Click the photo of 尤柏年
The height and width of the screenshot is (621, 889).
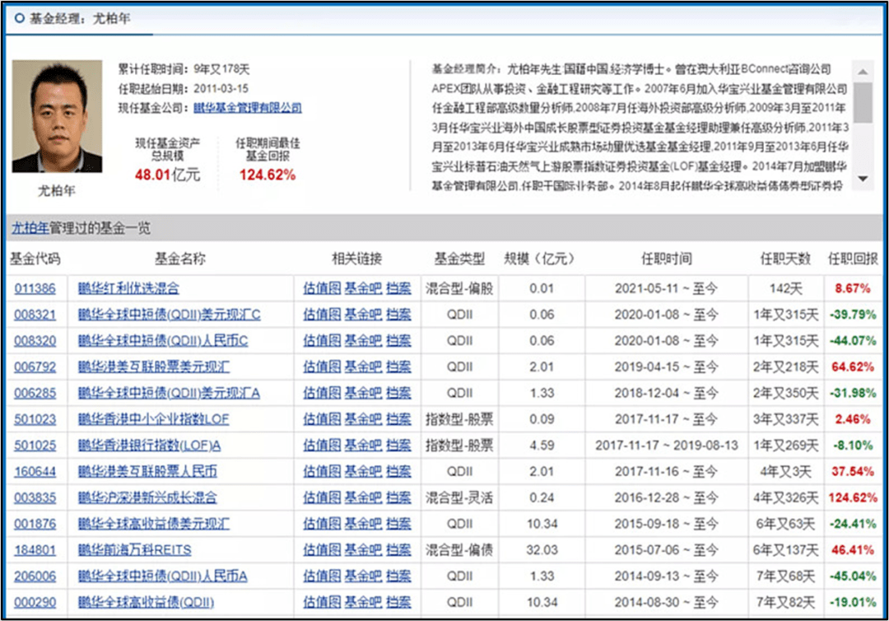point(58,116)
